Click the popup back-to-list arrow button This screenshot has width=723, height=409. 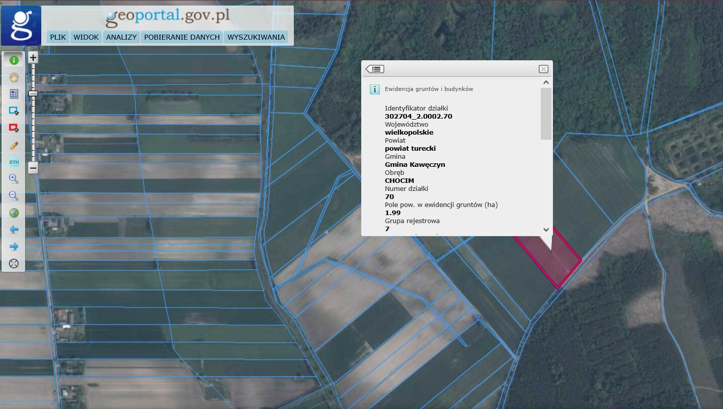(x=375, y=69)
